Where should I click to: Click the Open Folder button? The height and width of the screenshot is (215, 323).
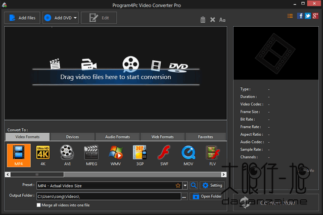(x=207, y=196)
